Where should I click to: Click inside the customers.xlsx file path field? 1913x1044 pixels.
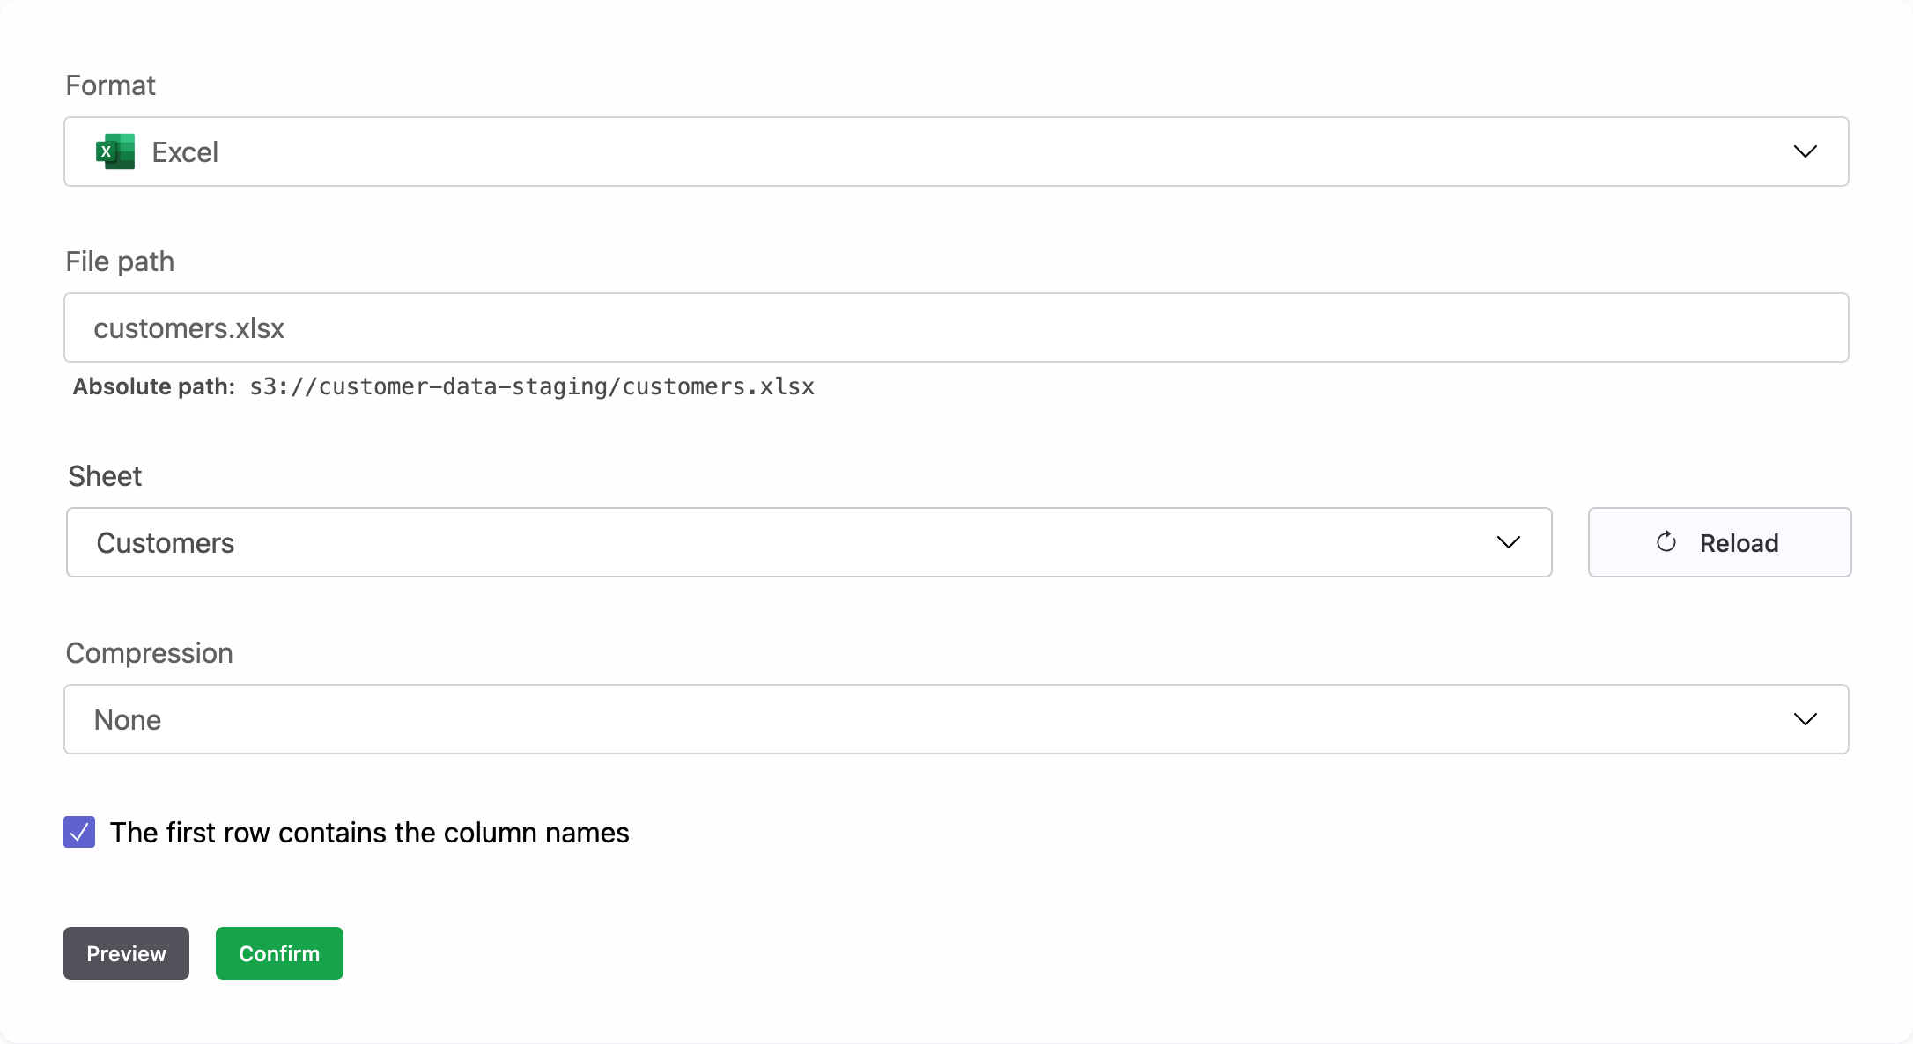pos(956,327)
